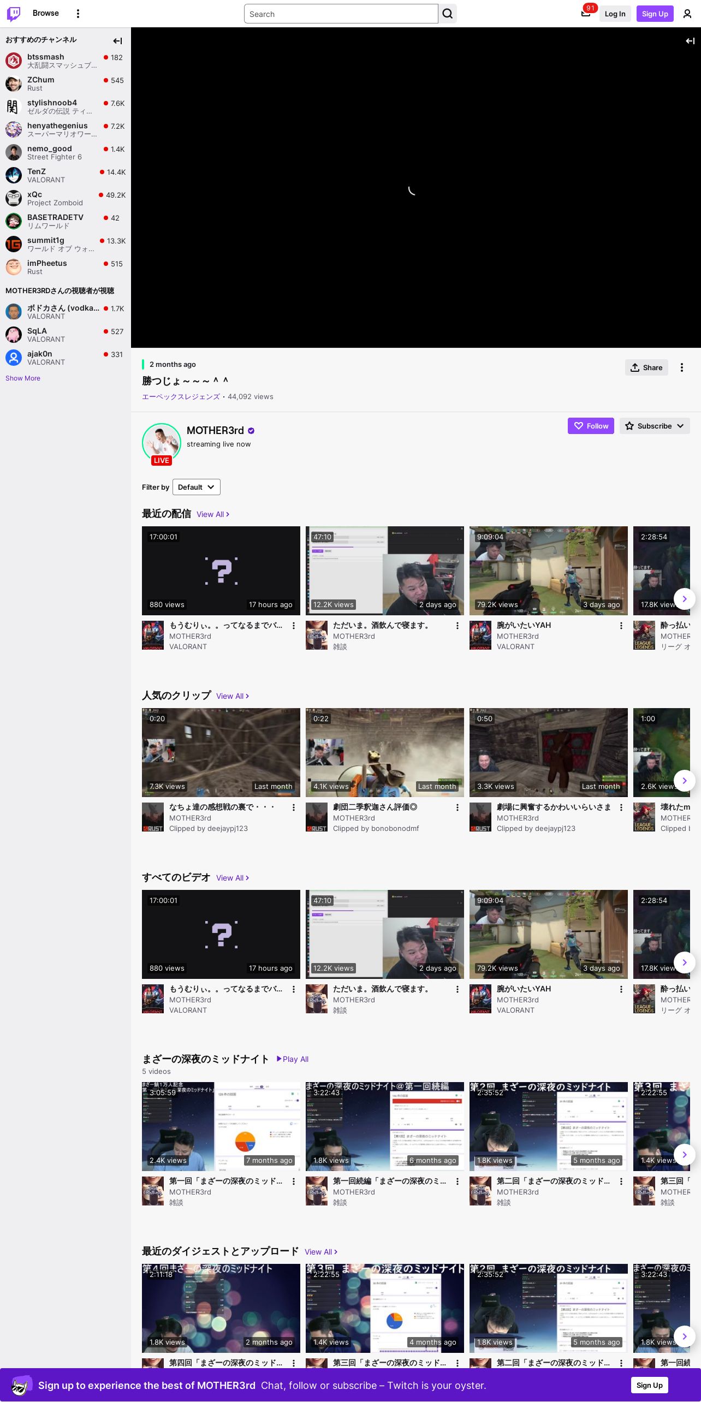
Task: Click the search magnifier button
Action: pos(448,14)
